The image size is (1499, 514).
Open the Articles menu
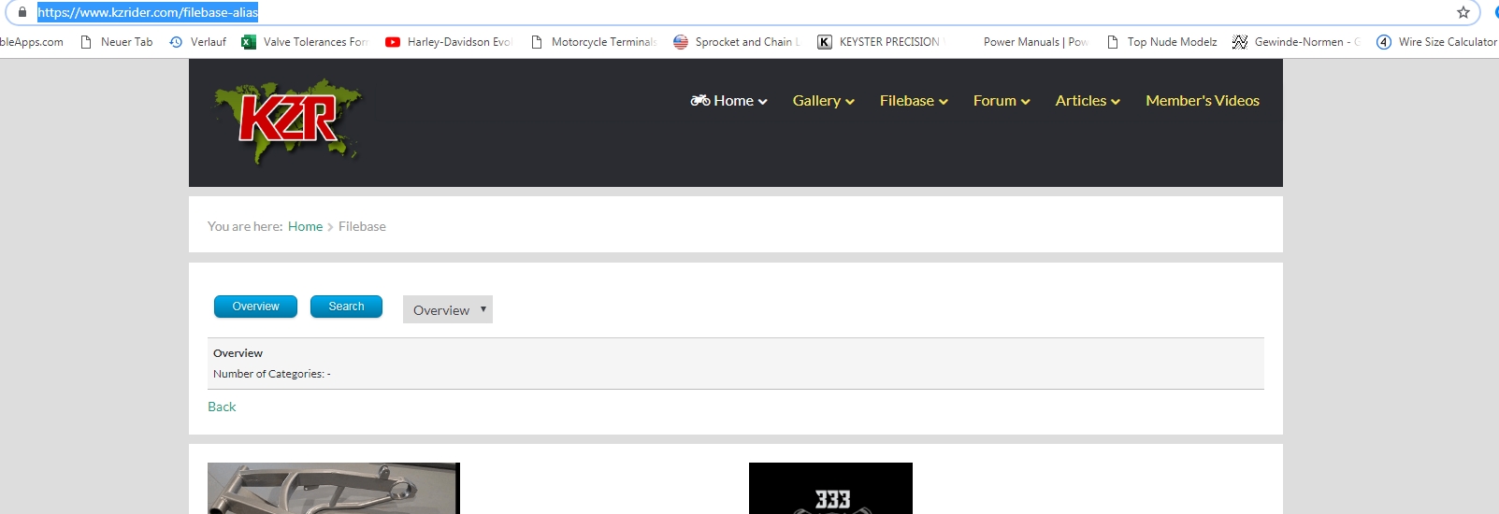click(1087, 101)
